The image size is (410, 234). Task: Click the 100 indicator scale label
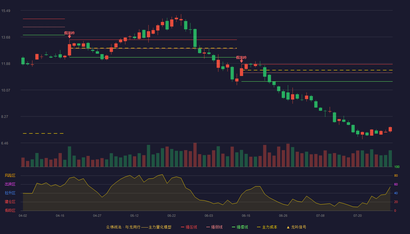tap(397, 167)
